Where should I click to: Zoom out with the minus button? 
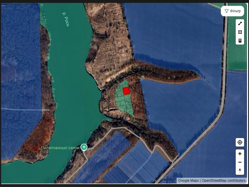(x=240, y=162)
